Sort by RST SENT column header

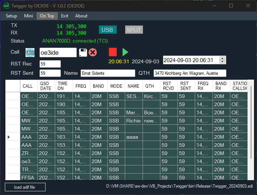pyautogui.click(x=186, y=86)
